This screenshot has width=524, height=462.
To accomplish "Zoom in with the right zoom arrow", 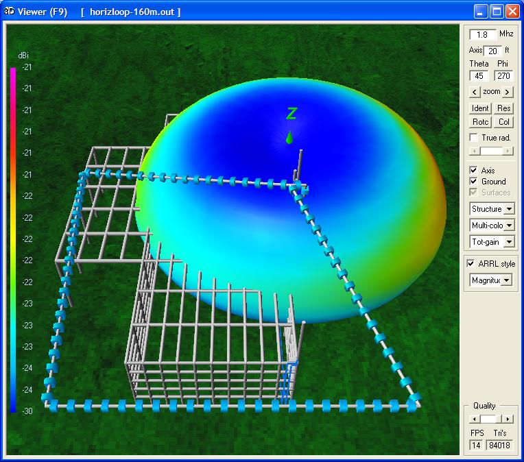I will (508, 92).
